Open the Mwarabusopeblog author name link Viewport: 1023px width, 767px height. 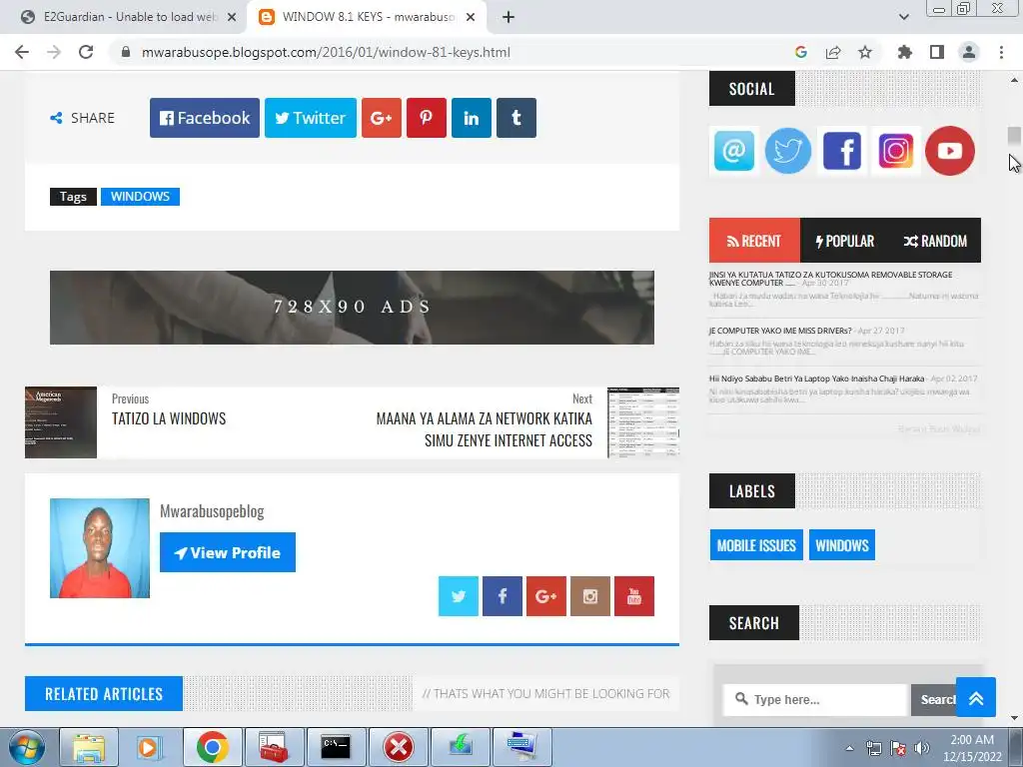click(212, 511)
